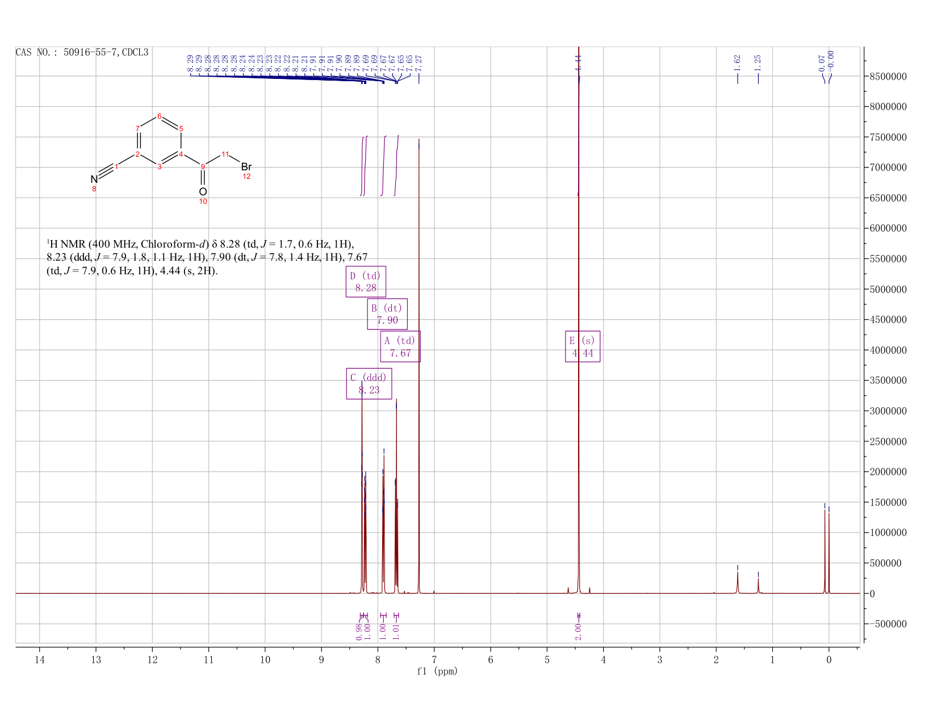Click x-axis tick label 13
937x724 pixels.
point(95,660)
